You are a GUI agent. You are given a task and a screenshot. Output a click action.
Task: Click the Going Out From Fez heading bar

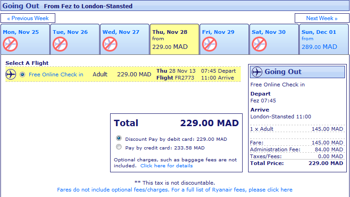(x=175, y=5)
